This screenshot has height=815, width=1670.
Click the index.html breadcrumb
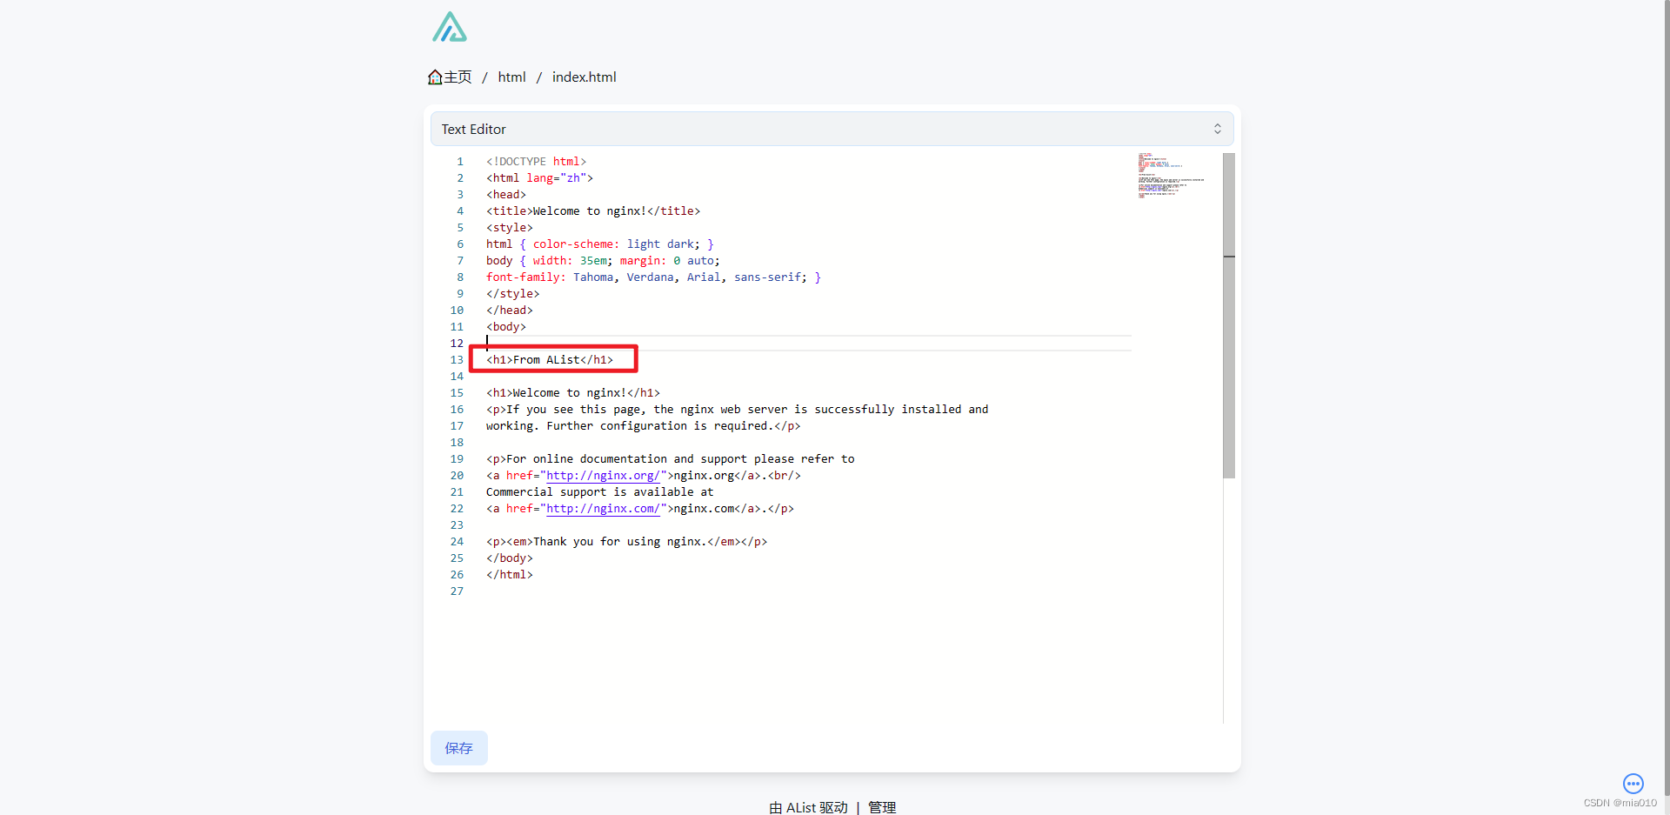tap(584, 77)
